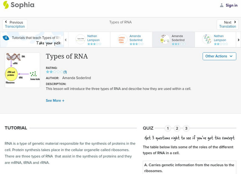This screenshot has width=241, height=174.
Task: Switch to the QUIZ section
Action: pos(148,128)
